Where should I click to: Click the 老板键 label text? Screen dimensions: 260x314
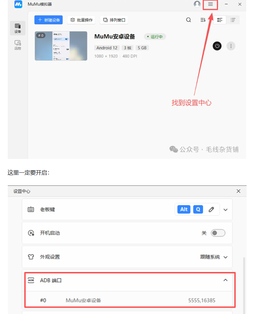(x=47, y=209)
